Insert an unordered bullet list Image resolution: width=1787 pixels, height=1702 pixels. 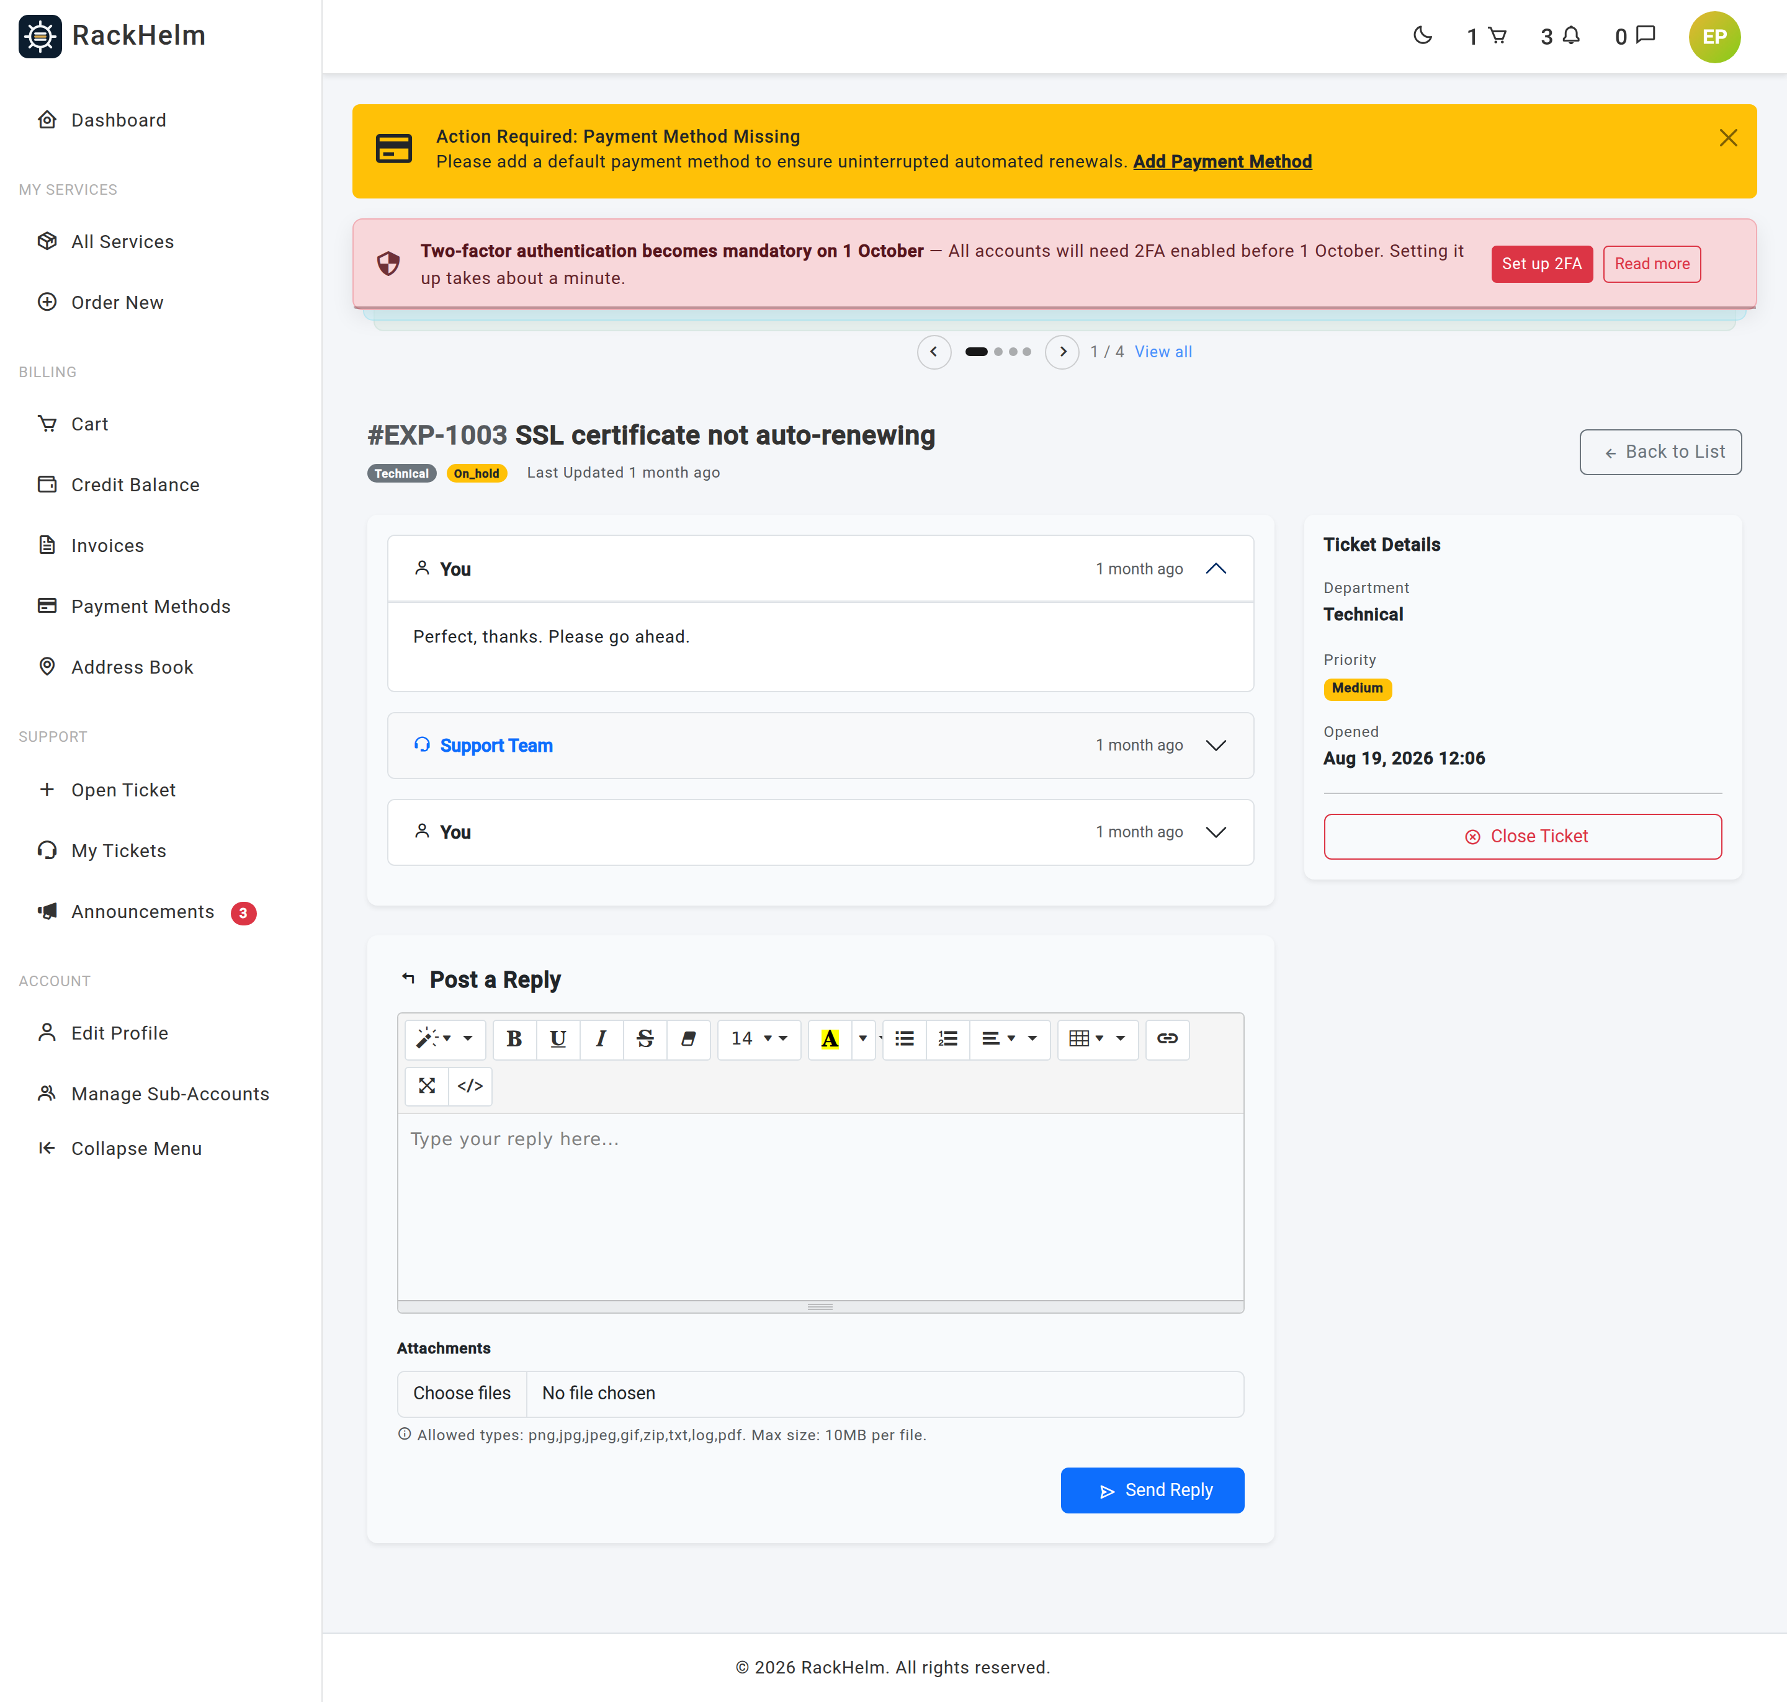904,1039
